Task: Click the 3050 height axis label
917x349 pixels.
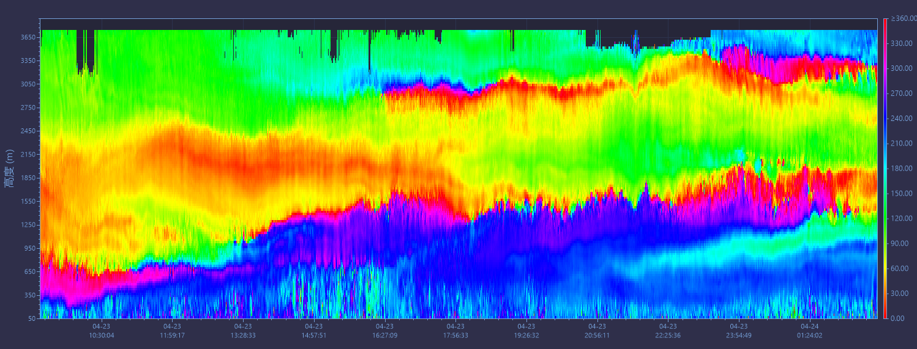Action: (27, 84)
